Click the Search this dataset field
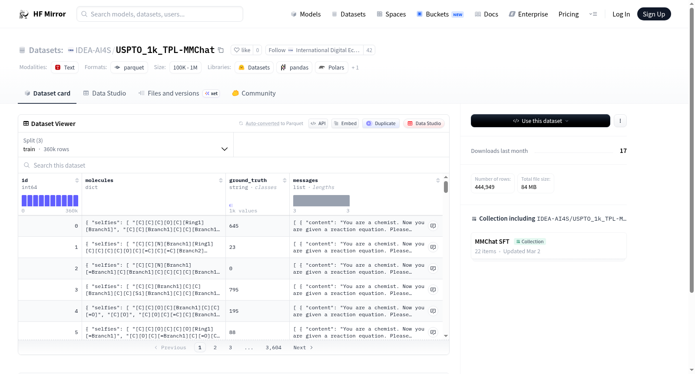Image resolution: width=695 pixels, height=374 pixels. (234, 165)
